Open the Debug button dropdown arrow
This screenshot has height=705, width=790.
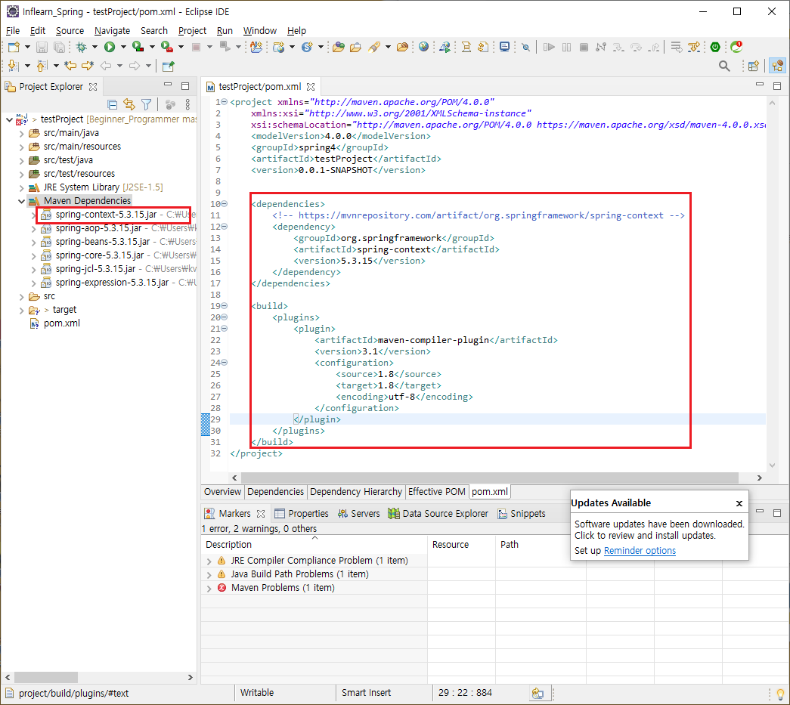coord(94,48)
